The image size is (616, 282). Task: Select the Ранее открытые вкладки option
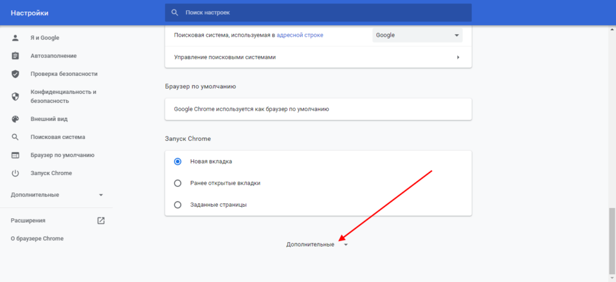click(177, 183)
